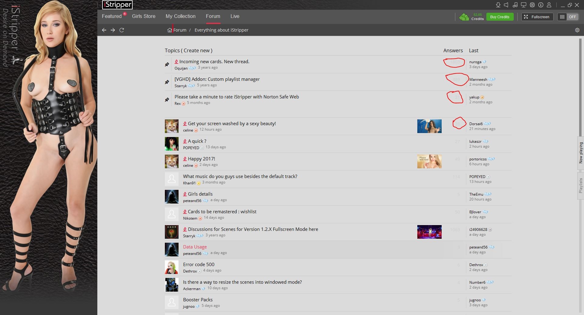Click author Khan91 under What music topic
584x315 pixels.
pyautogui.click(x=189, y=183)
